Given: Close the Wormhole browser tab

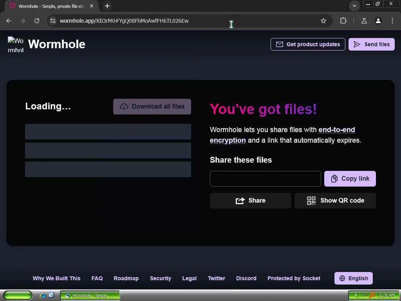Looking at the screenshot, I should (92, 6).
